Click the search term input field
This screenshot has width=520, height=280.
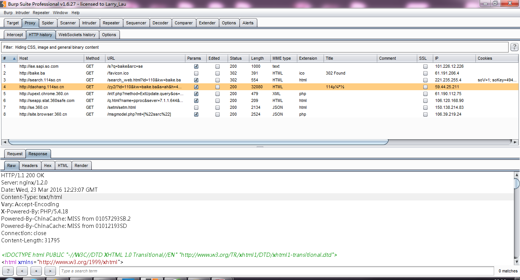coord(276,271)
